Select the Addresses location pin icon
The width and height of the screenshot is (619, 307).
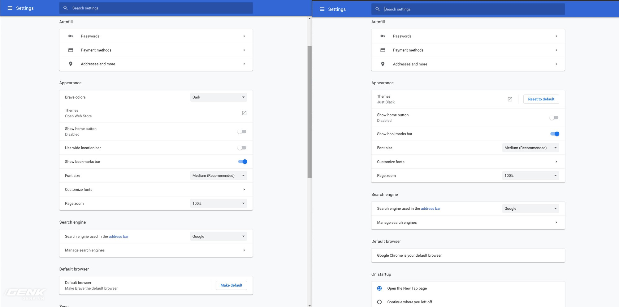pos(71,64)
